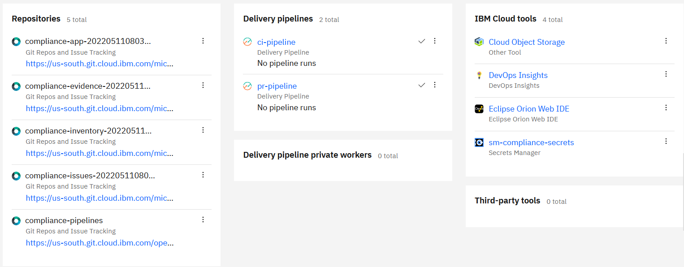
Task: Click the checkmark next to pr-pipeline
Action: pyautogui.click(x=421, y=85)
